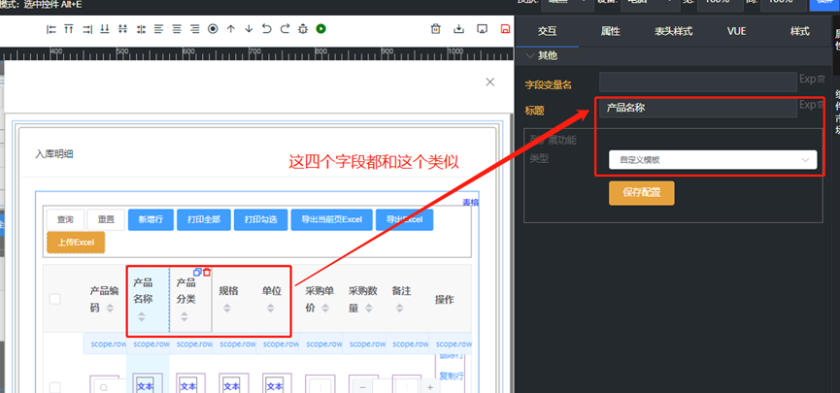Click the distribute spacing evenly icon
This screenshot has height=393, width=840.
point(122,29)
